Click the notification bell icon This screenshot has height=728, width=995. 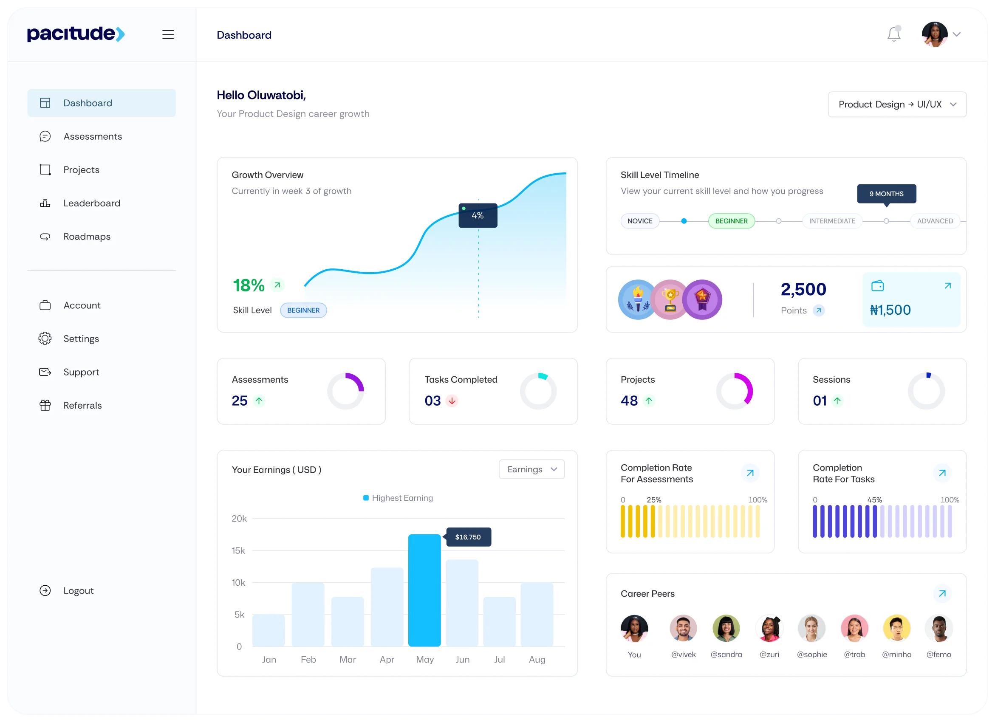click(x=893, y=34)
